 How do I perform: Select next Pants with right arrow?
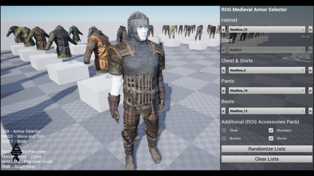click(x=310, y=90)
